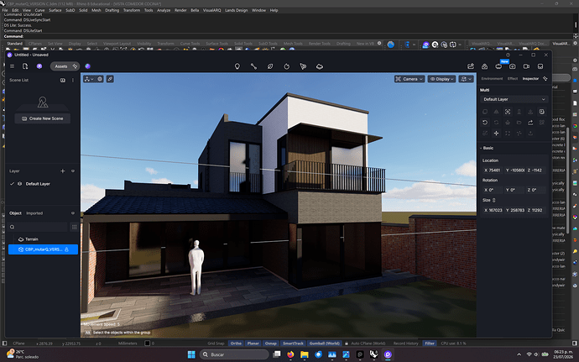Open the vegetation leaf tool

point(270,66)
